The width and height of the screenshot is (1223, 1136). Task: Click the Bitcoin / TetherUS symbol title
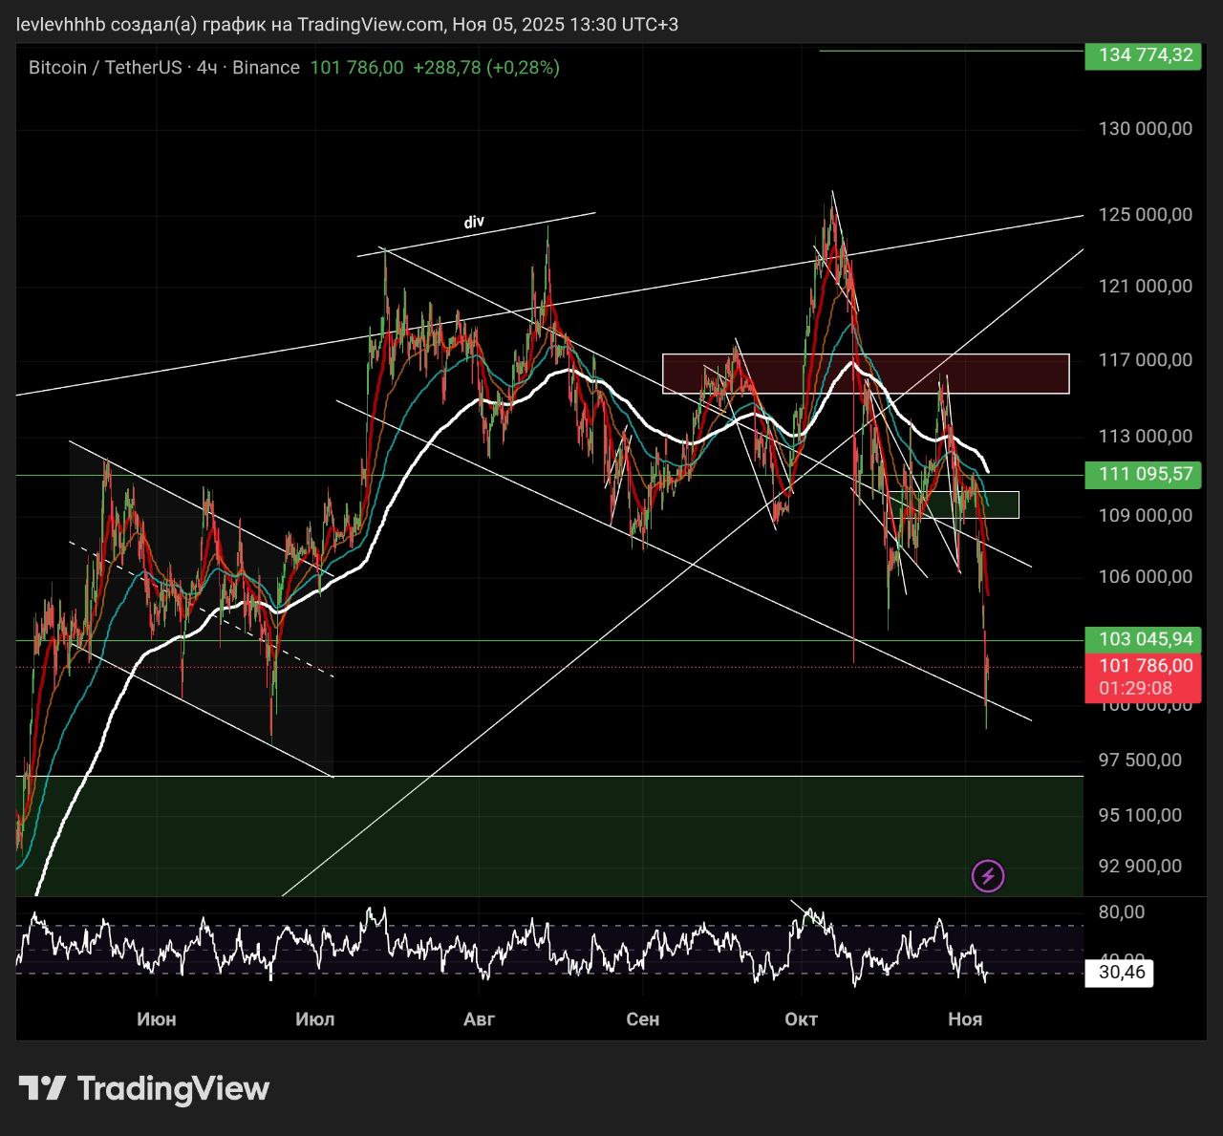[105, 68]
